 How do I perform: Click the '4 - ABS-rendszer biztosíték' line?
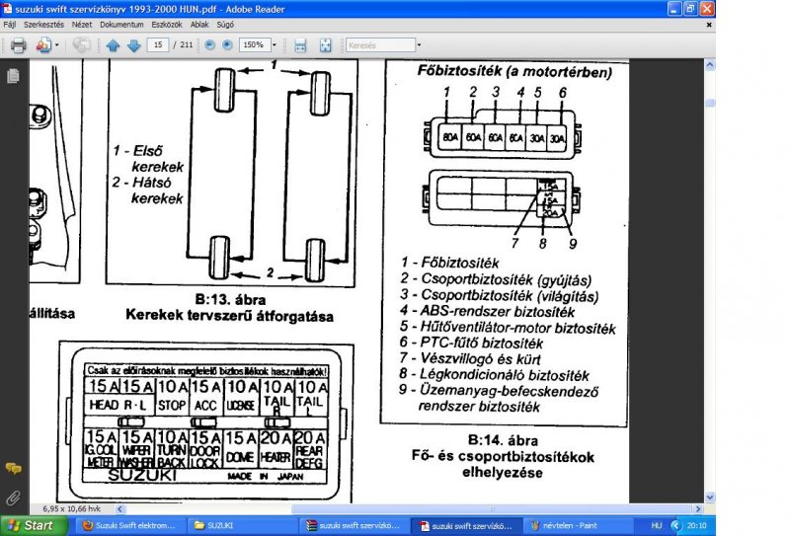tap(488, 311)
